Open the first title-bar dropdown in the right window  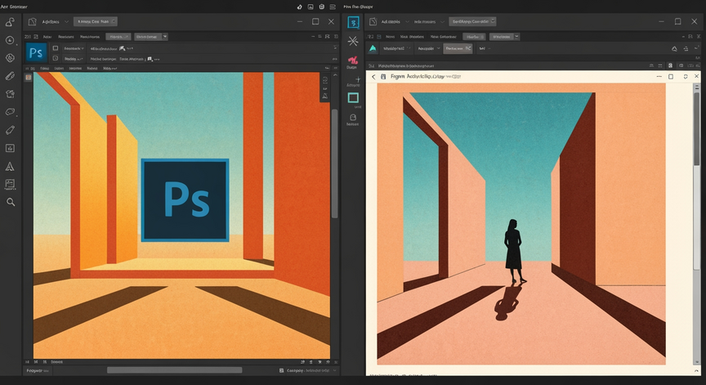395,21
